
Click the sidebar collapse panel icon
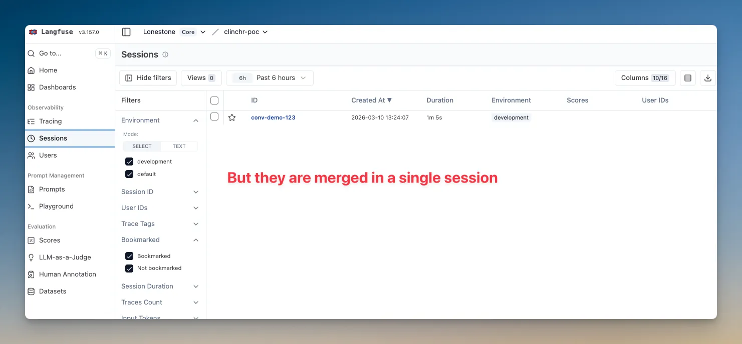click(126, 32)
